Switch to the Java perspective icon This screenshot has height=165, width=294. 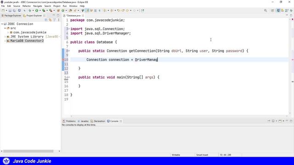point(278,11)
